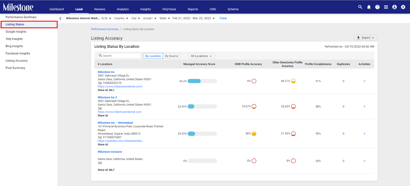
Task: Expand the Country filter
Action: point(121,18)
